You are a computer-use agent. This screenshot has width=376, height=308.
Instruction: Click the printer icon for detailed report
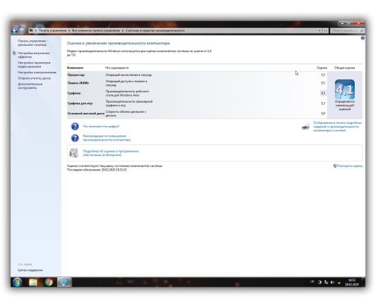click(x=306, y=127)
